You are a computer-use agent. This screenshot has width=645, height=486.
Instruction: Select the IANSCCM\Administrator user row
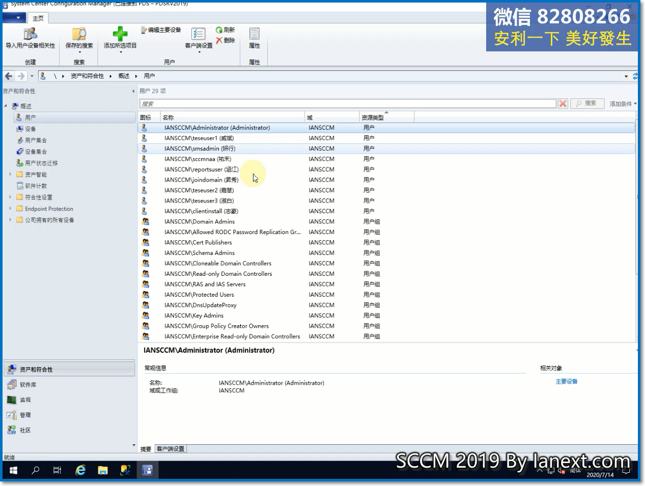tap(386, 128)
